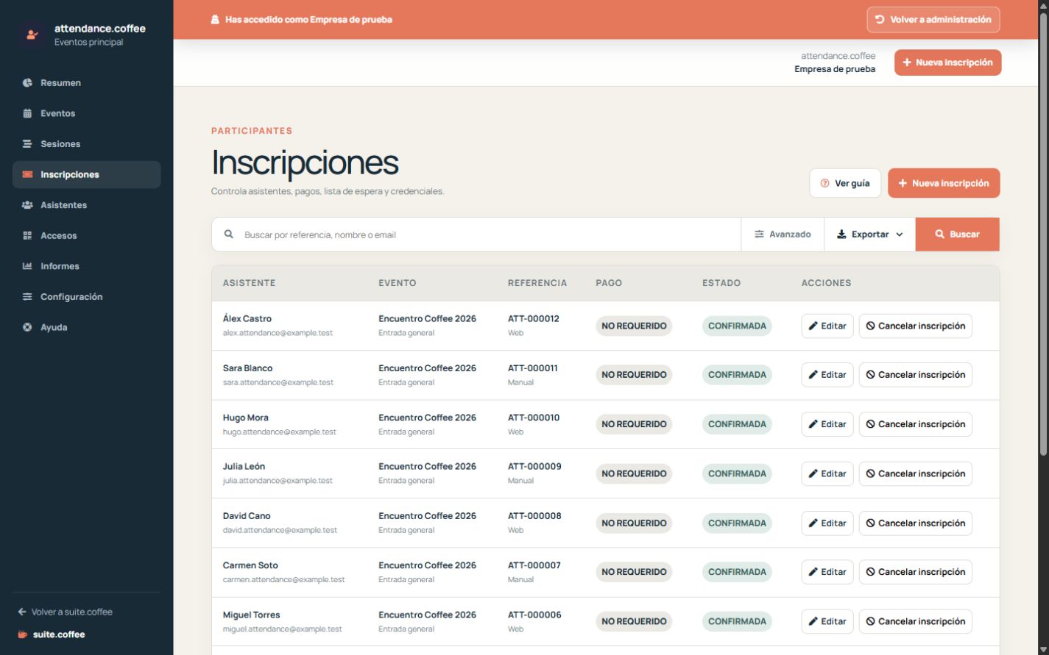Click the cancel circle icon for Julia León
1049x655 pixels.
click(870, 473)
